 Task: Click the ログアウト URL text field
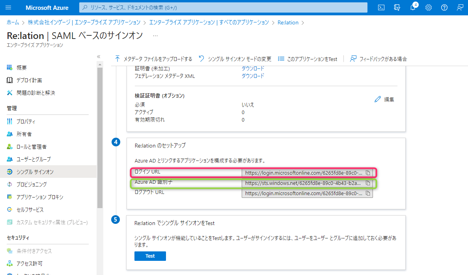[x=307, y=193]
